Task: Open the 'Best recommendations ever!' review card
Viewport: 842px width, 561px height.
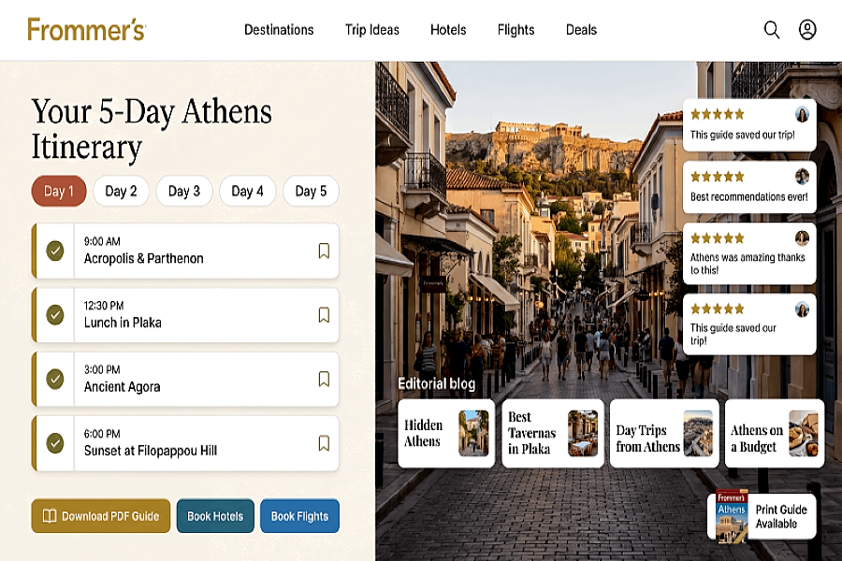Action: click(749, 186)
